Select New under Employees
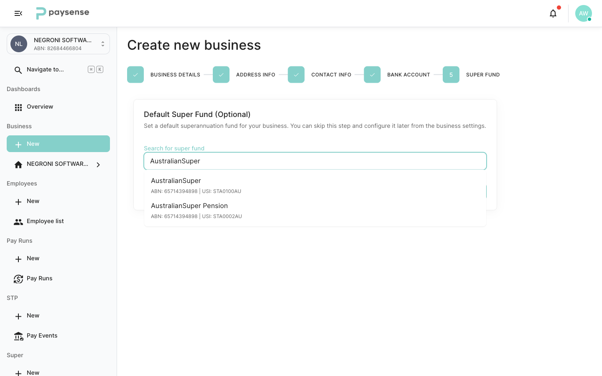602x376 pixels. click(58, 201)
